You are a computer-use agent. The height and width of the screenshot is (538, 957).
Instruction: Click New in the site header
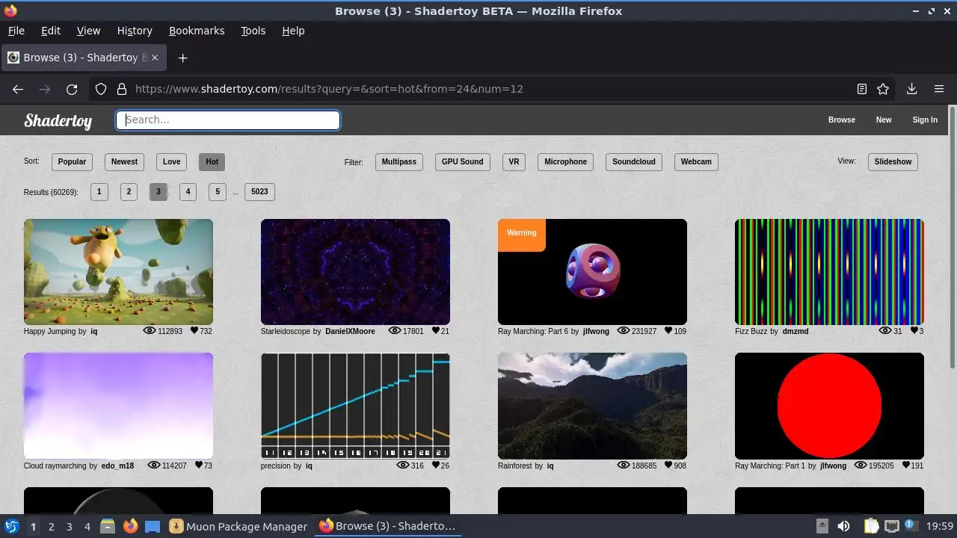tap(884, 120)
